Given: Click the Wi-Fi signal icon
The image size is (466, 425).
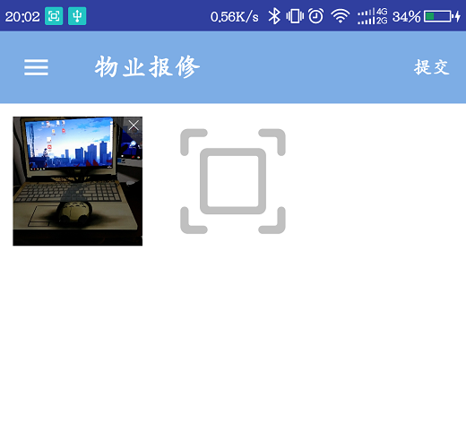Looking at the screenshot, I should point(341,16).
